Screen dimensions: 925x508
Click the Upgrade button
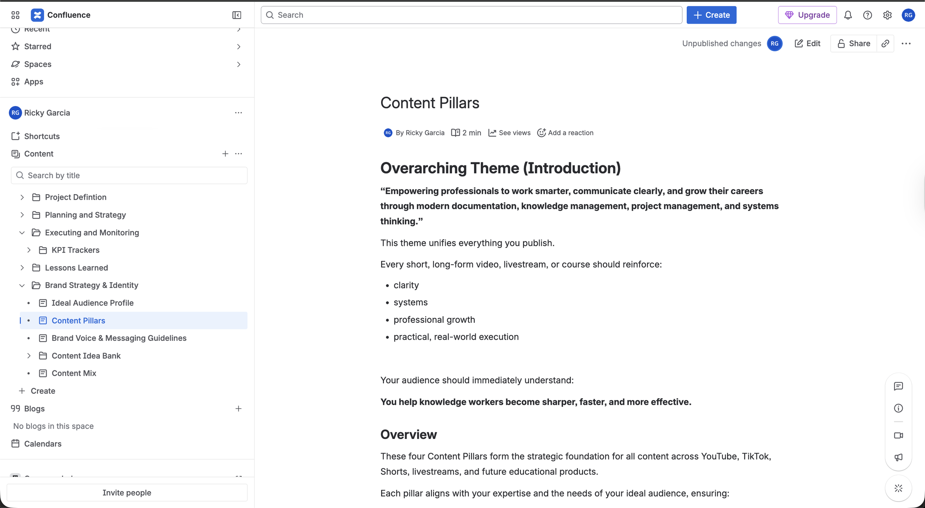[x=807, y=15]
